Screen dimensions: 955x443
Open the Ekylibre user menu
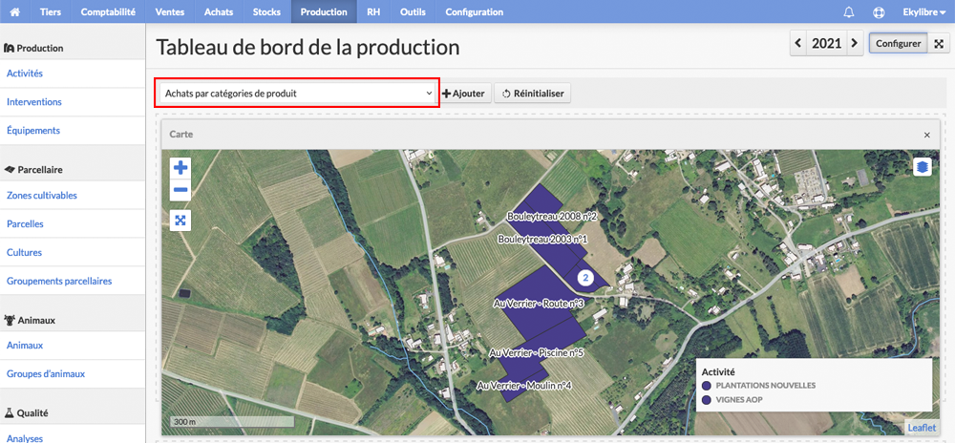tap(923, 11)
